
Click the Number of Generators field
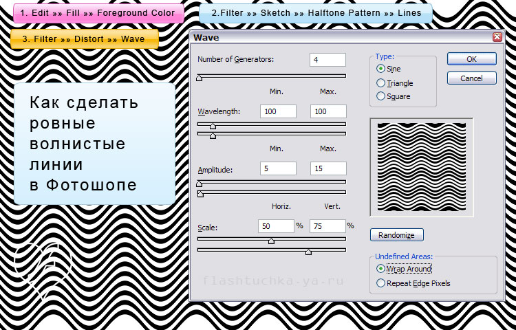327,60
